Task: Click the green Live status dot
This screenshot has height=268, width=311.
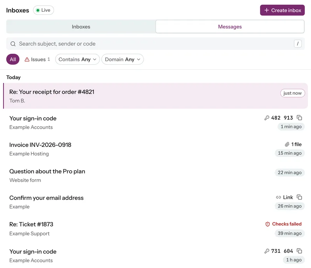Action: coord(38,10)
